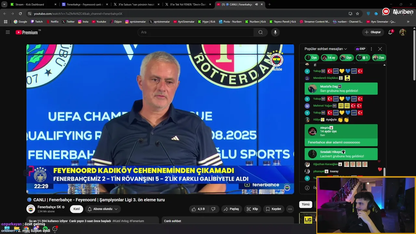Close the live chat panel
The image size is (416, 234).
click(x=380, y=49)
